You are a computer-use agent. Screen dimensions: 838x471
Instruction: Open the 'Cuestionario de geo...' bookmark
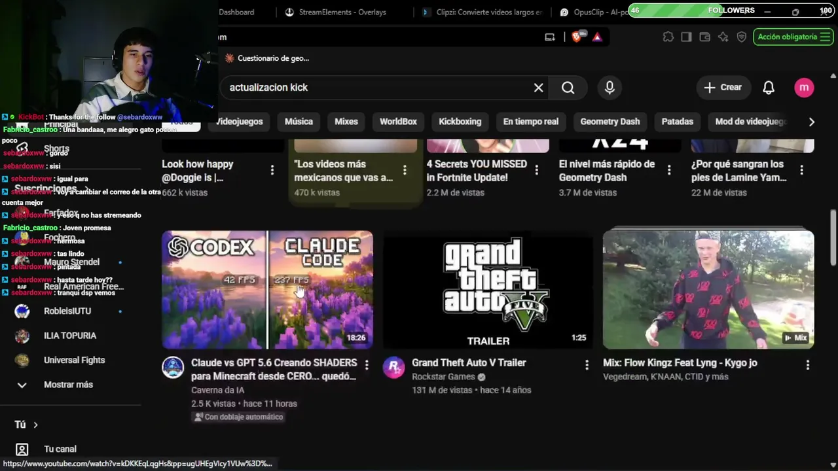(x=266, y=58)
